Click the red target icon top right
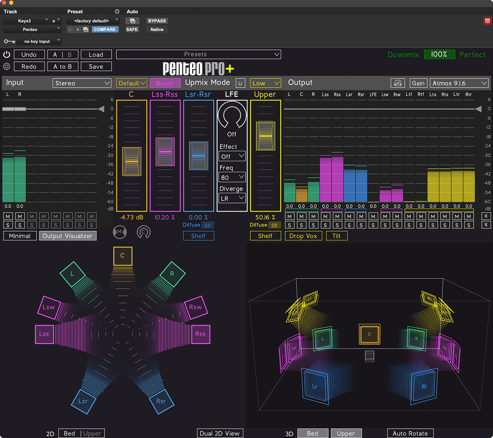The width and height of the screenshot is (493, 438). coord(487,21)
